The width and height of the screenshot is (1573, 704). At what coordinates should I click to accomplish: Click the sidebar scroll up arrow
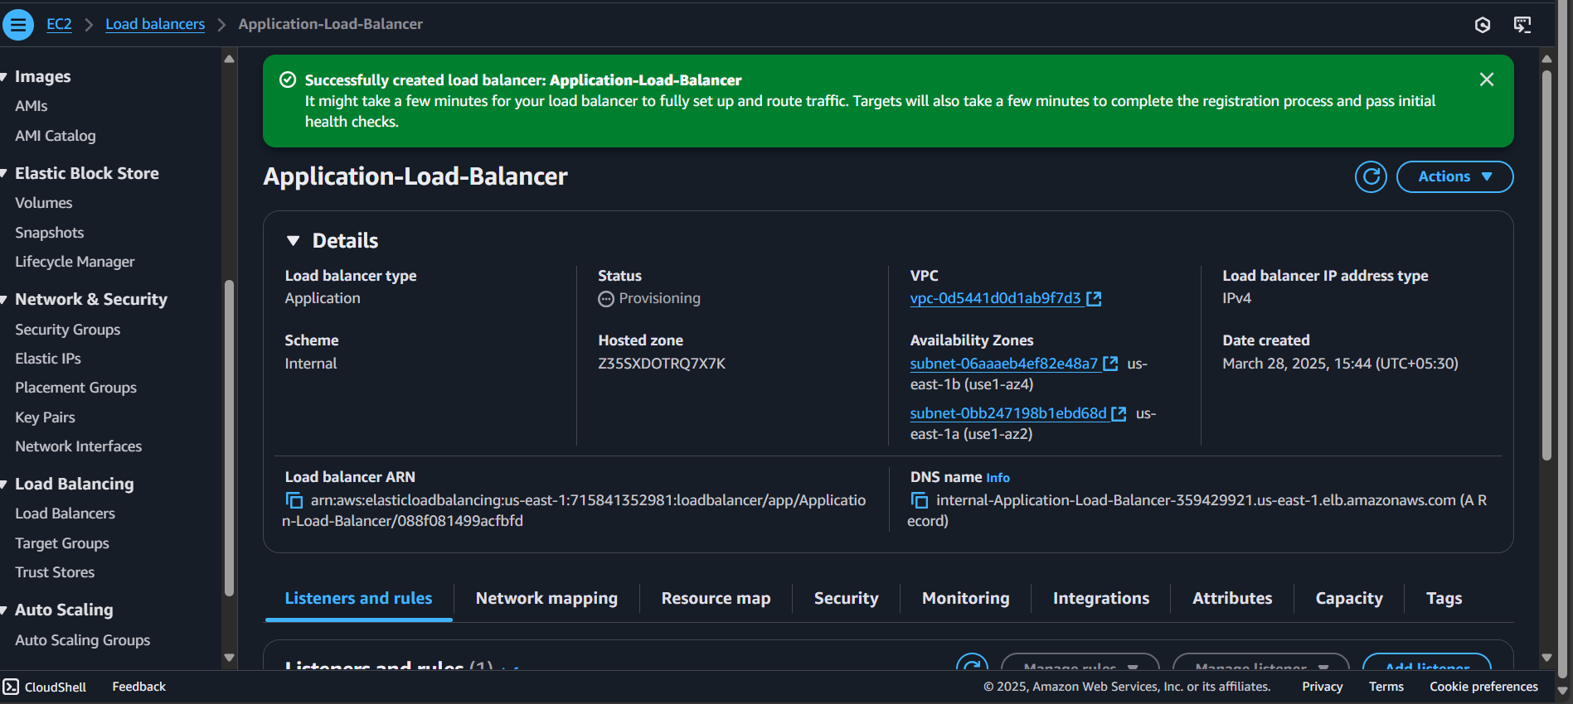pos(230,59)
